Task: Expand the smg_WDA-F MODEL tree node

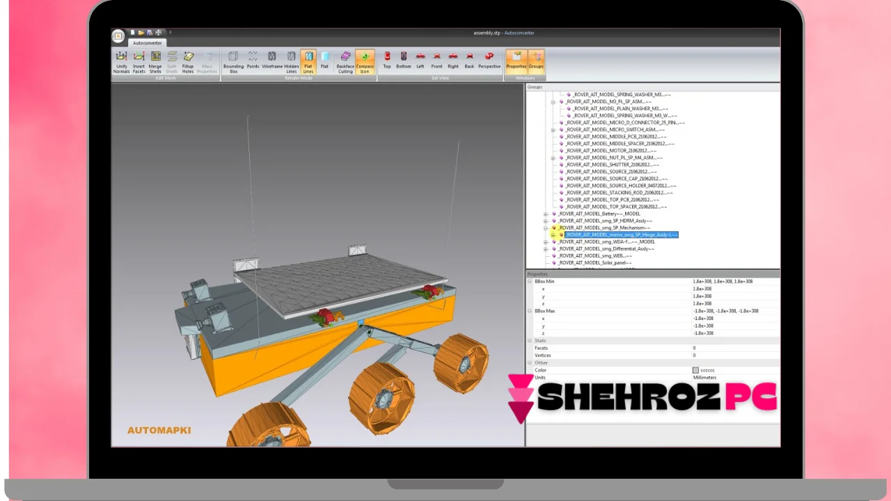Action: click(x=546, y=241)
